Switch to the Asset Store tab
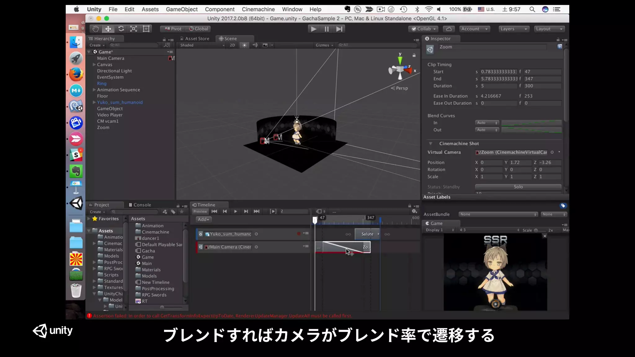The width and height of the screenshot is (635, 357). [x=195, y=39]
